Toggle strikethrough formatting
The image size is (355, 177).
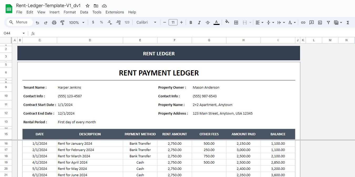[208, 23]
